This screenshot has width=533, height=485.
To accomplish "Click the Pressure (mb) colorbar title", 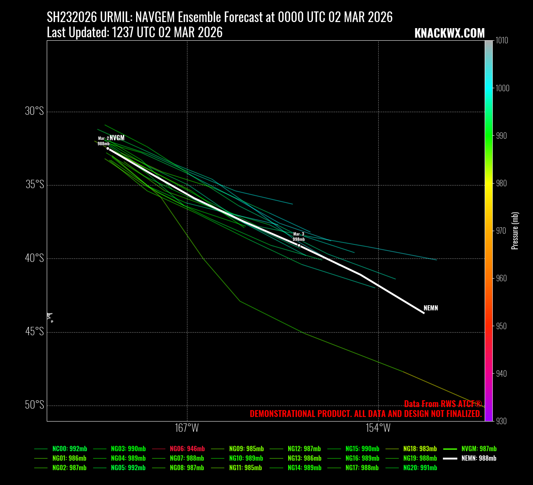I will [515, 231].
